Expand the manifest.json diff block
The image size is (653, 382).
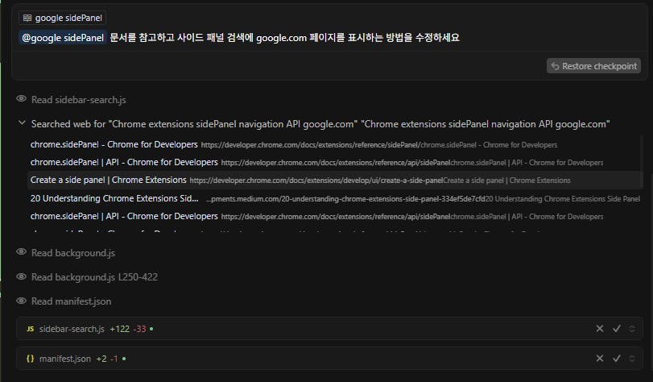(x=632, y=359)
